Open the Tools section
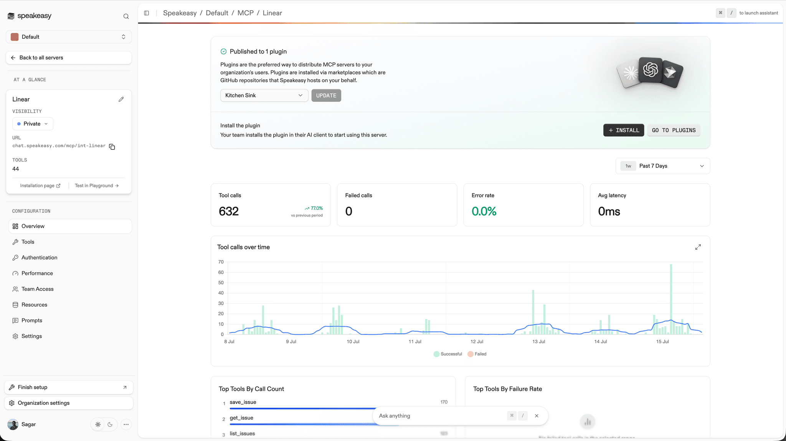The image size is (786, 441). pos(70,242)
